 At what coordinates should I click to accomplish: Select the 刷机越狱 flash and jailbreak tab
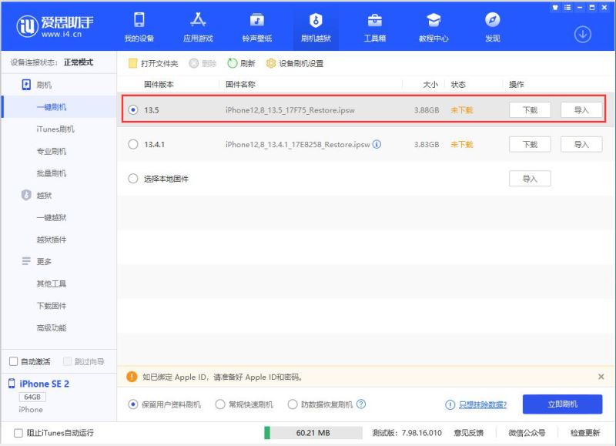click(316, 27)
